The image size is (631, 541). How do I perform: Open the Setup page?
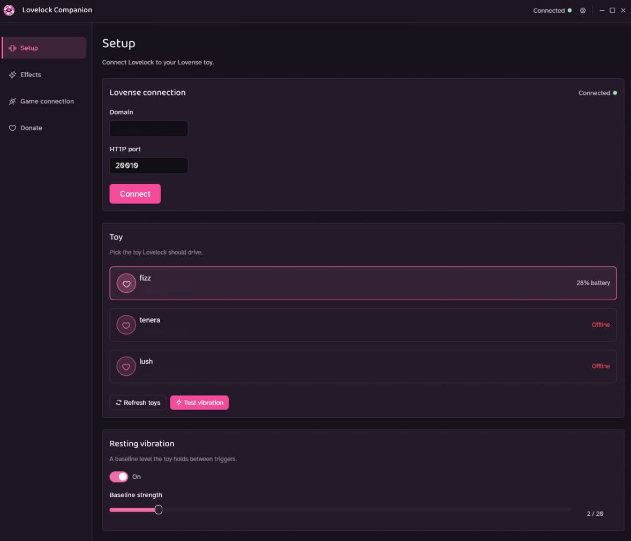44,48
